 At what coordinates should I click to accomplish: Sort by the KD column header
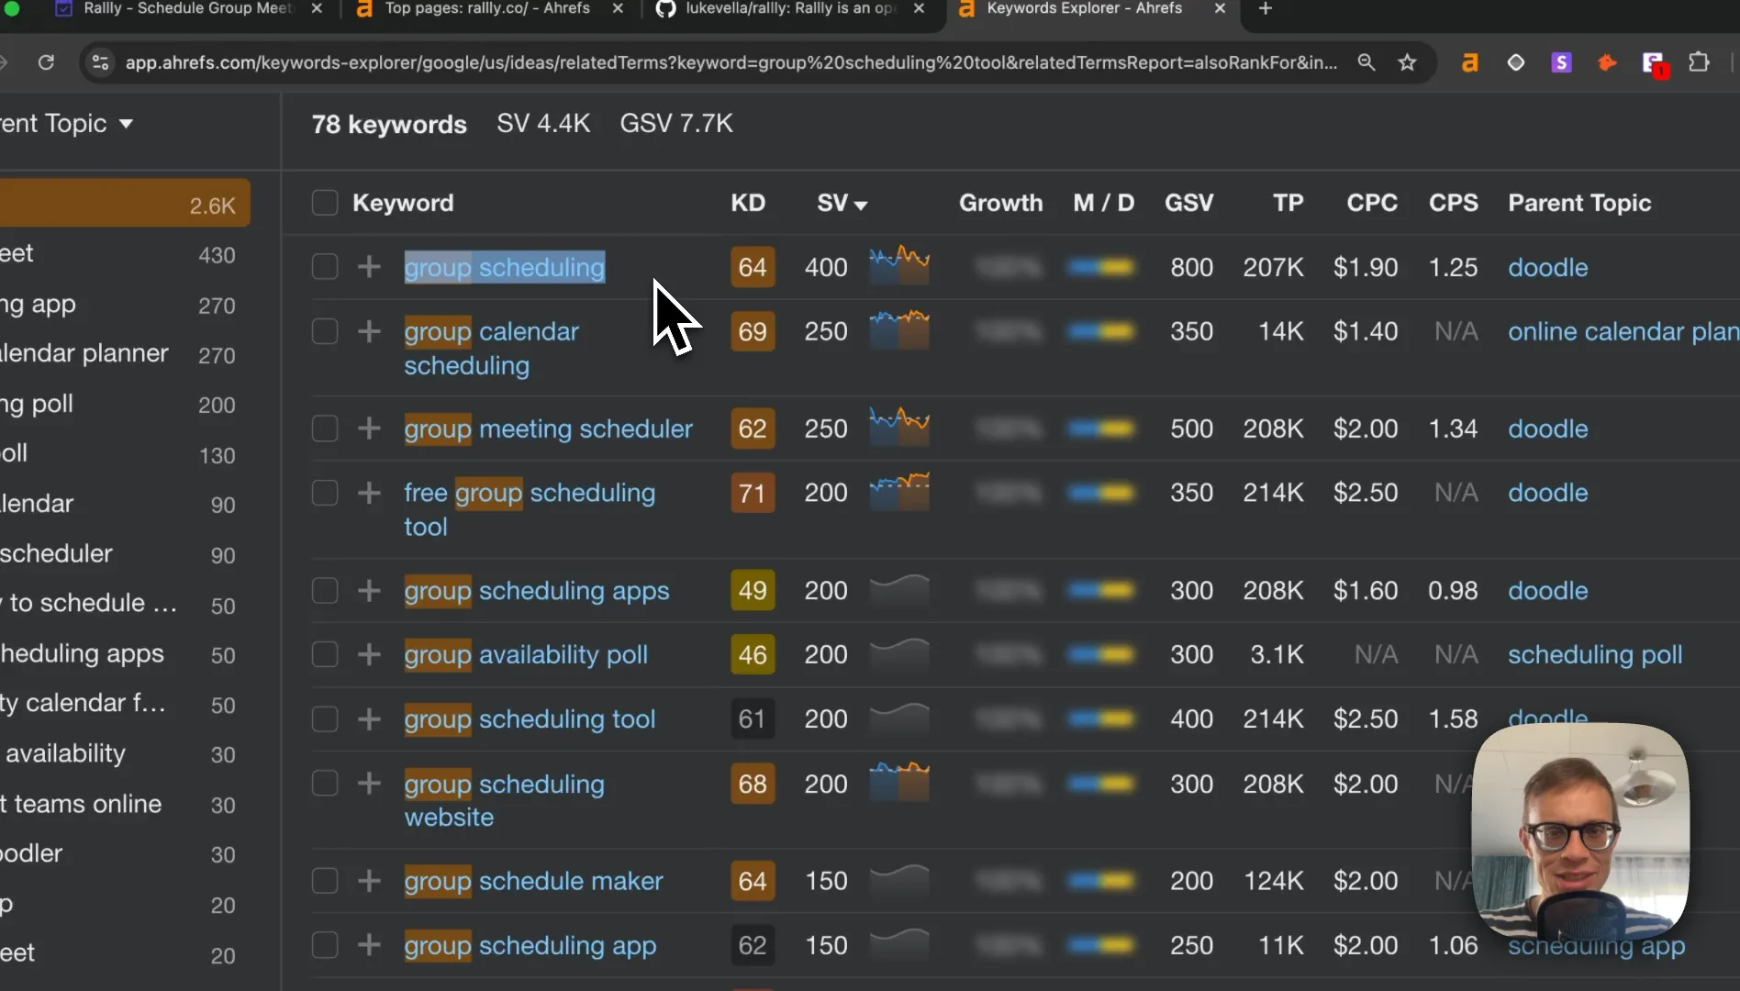[748, 203]
